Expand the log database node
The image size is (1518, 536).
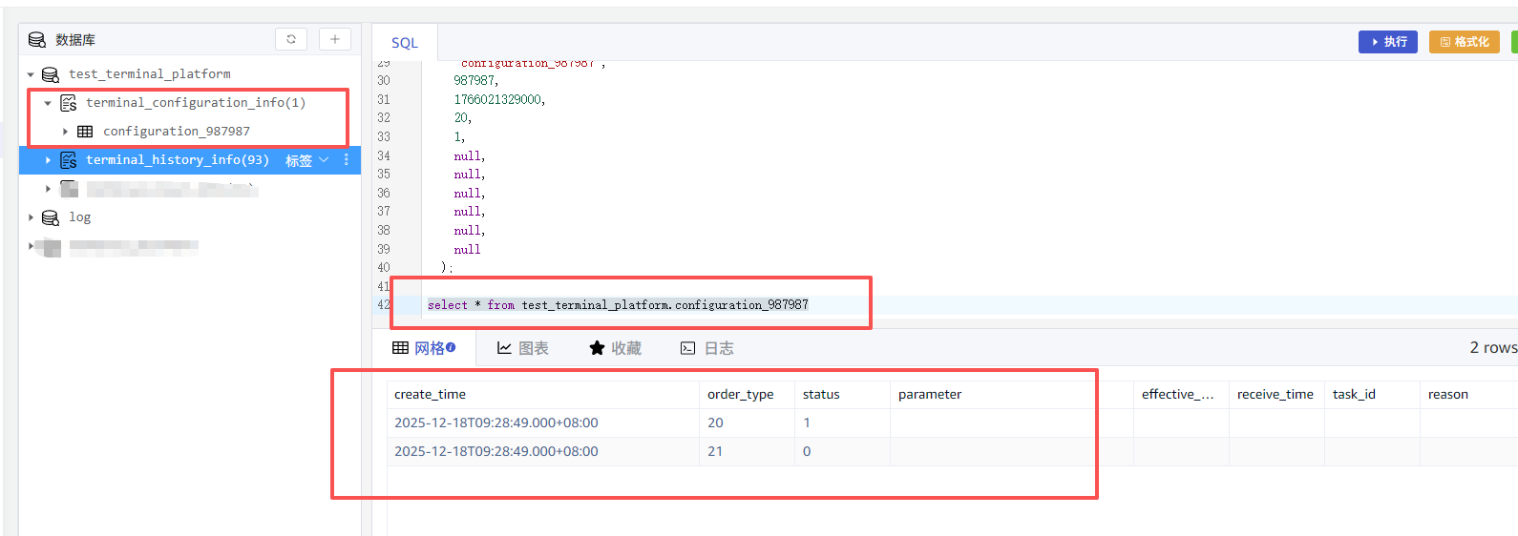(31, 217)
